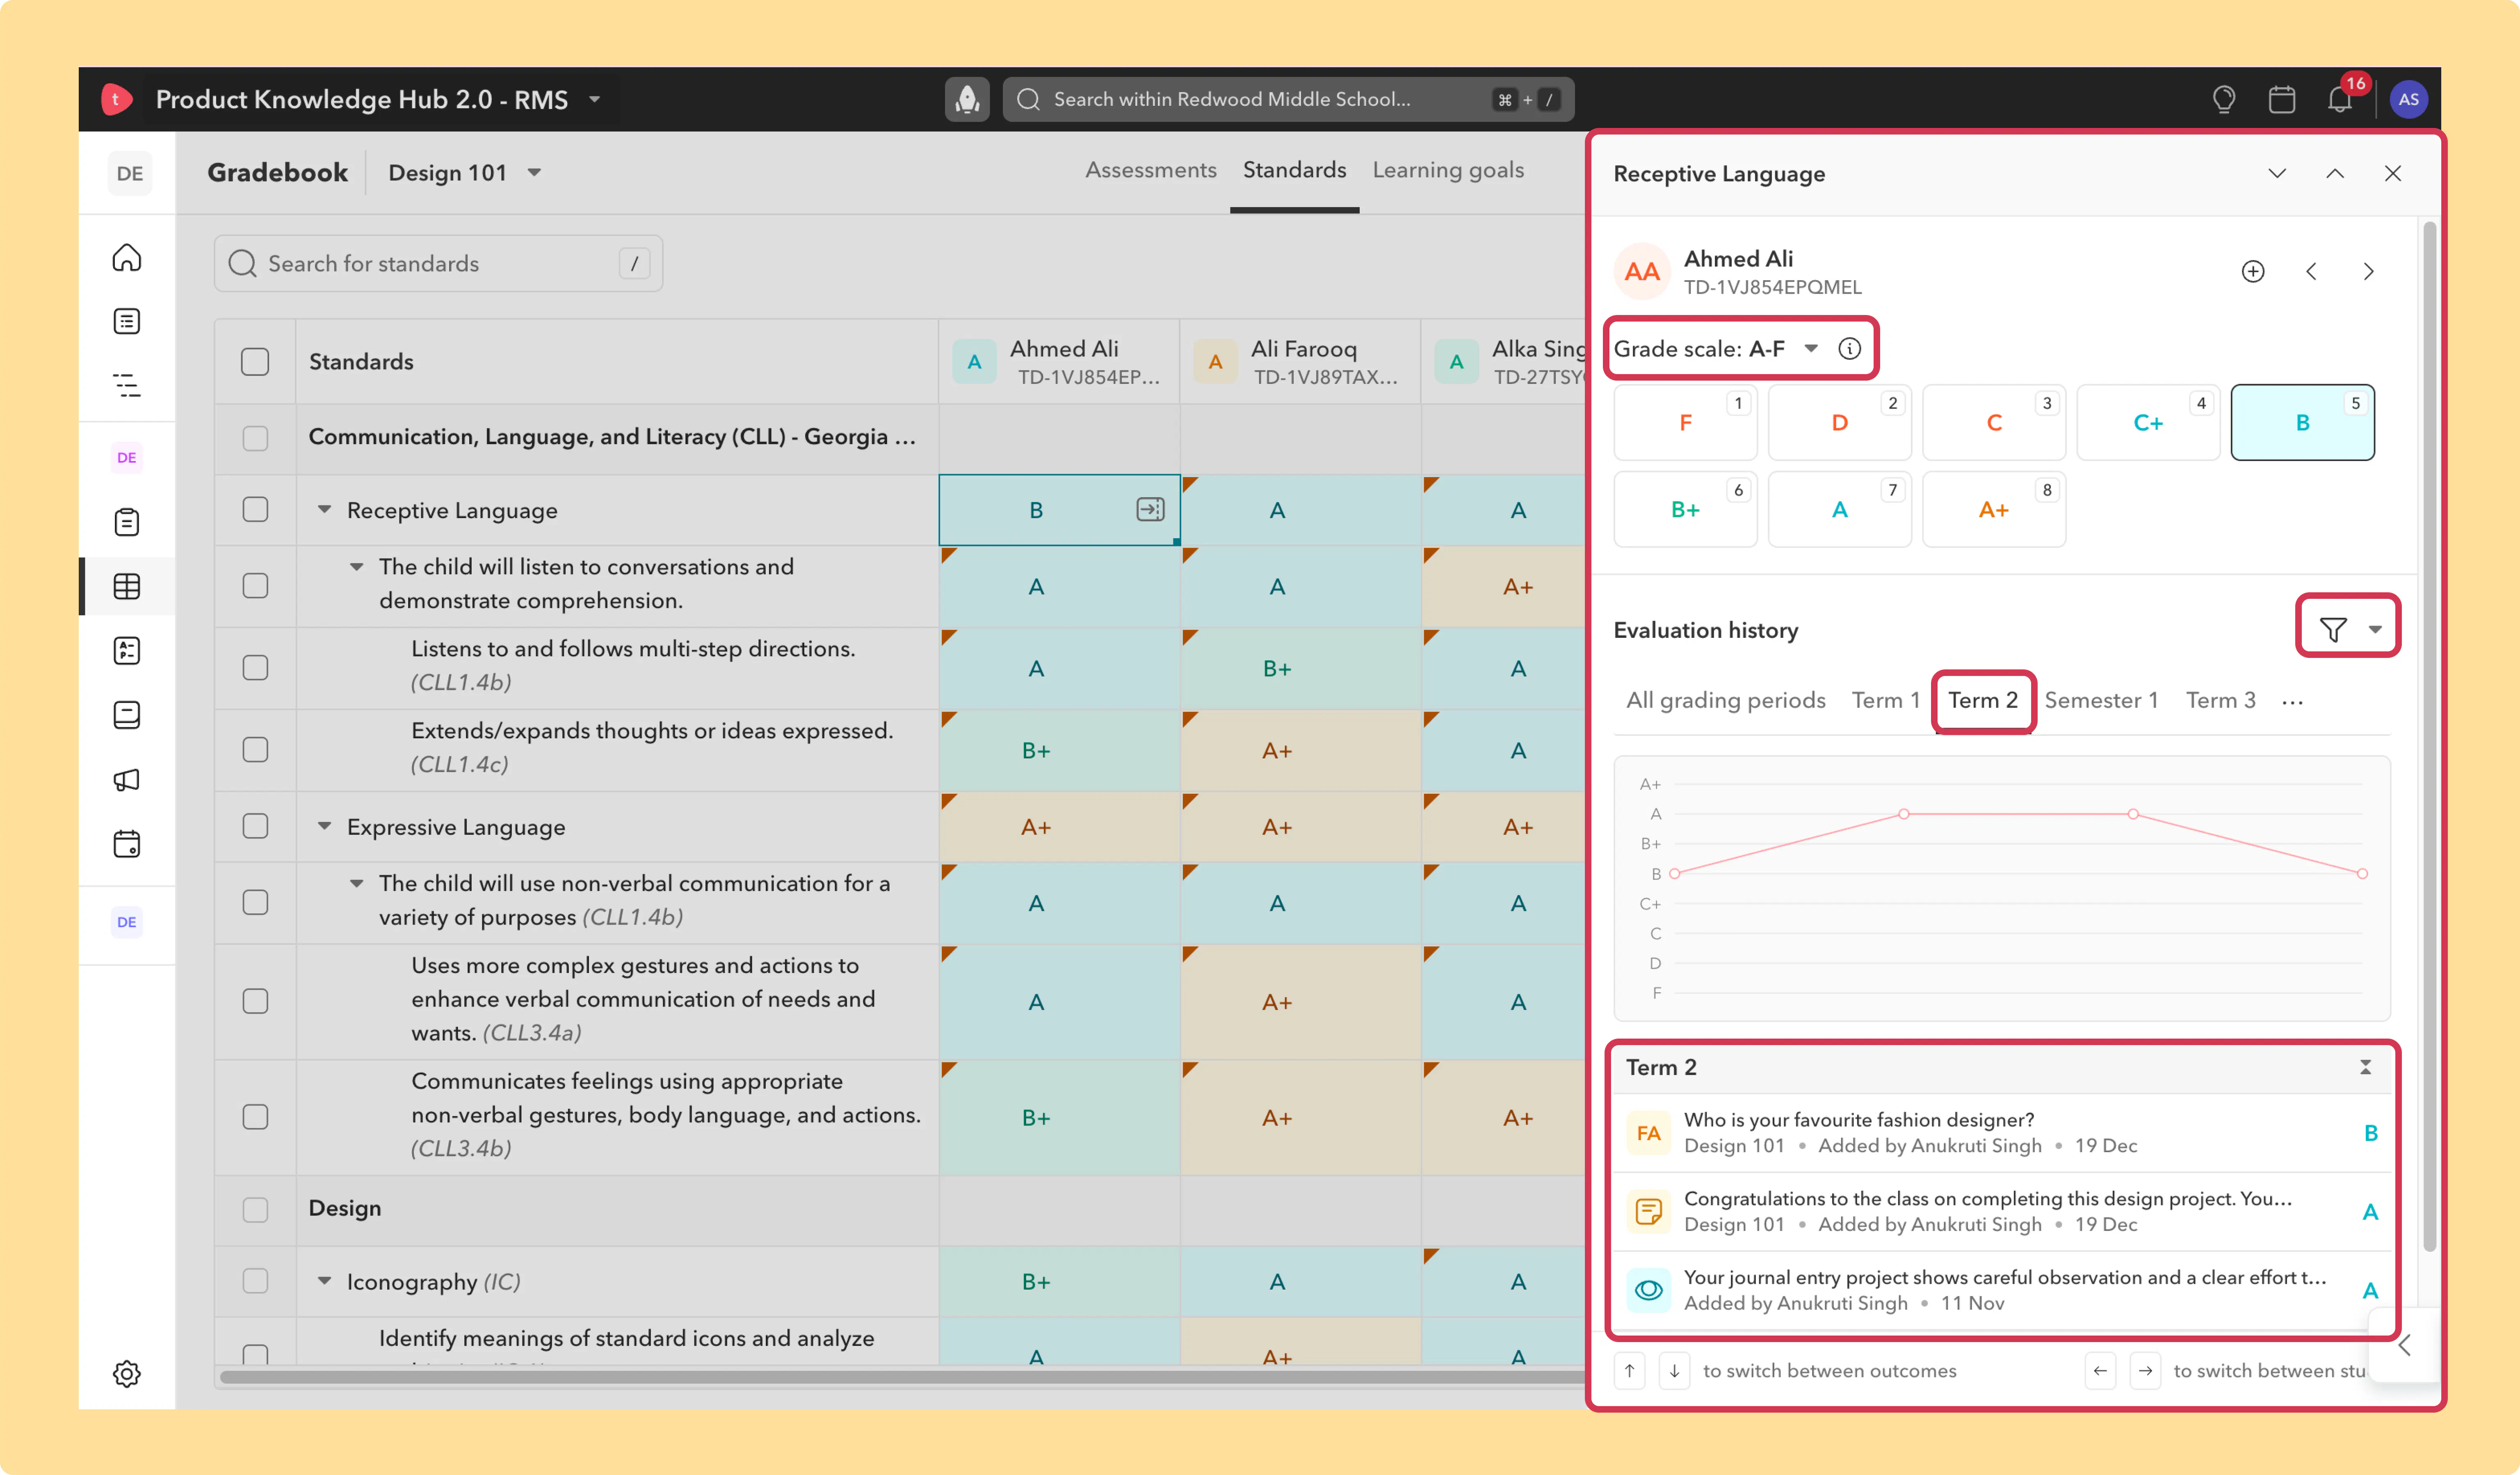Click the add plus icon beside Ahmed Ali

coord(2253,271)
